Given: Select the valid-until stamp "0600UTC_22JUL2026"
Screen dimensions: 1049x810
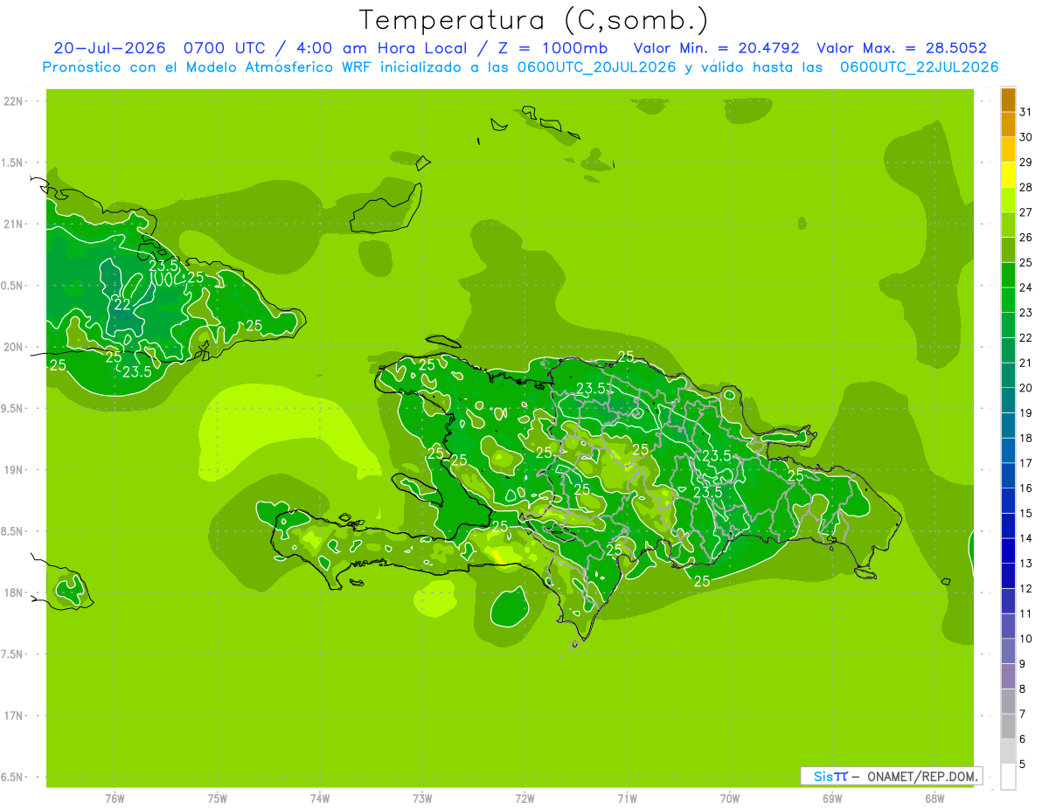Looking at the screenshot, I should 920,66.
